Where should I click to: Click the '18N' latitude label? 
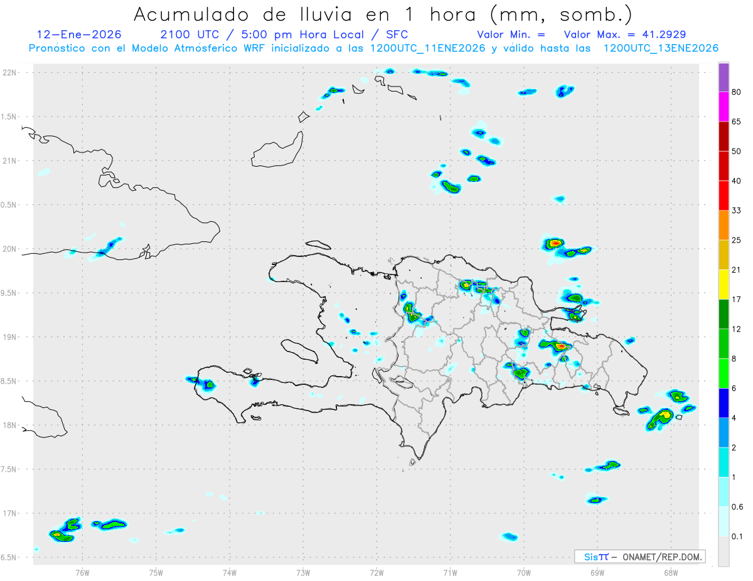tap(9, 425)
